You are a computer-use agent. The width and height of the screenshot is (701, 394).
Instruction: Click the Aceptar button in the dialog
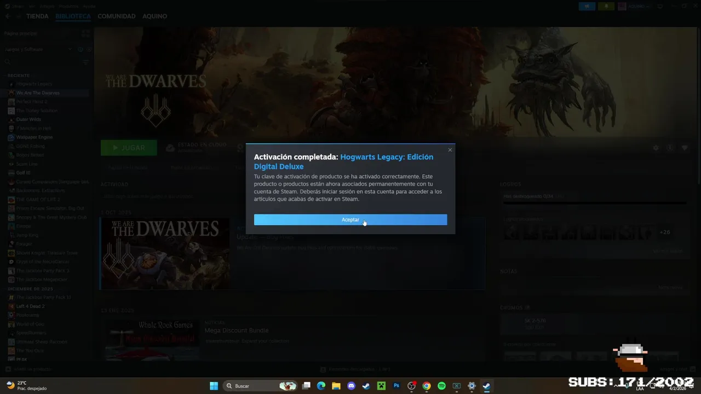point(350,219)
